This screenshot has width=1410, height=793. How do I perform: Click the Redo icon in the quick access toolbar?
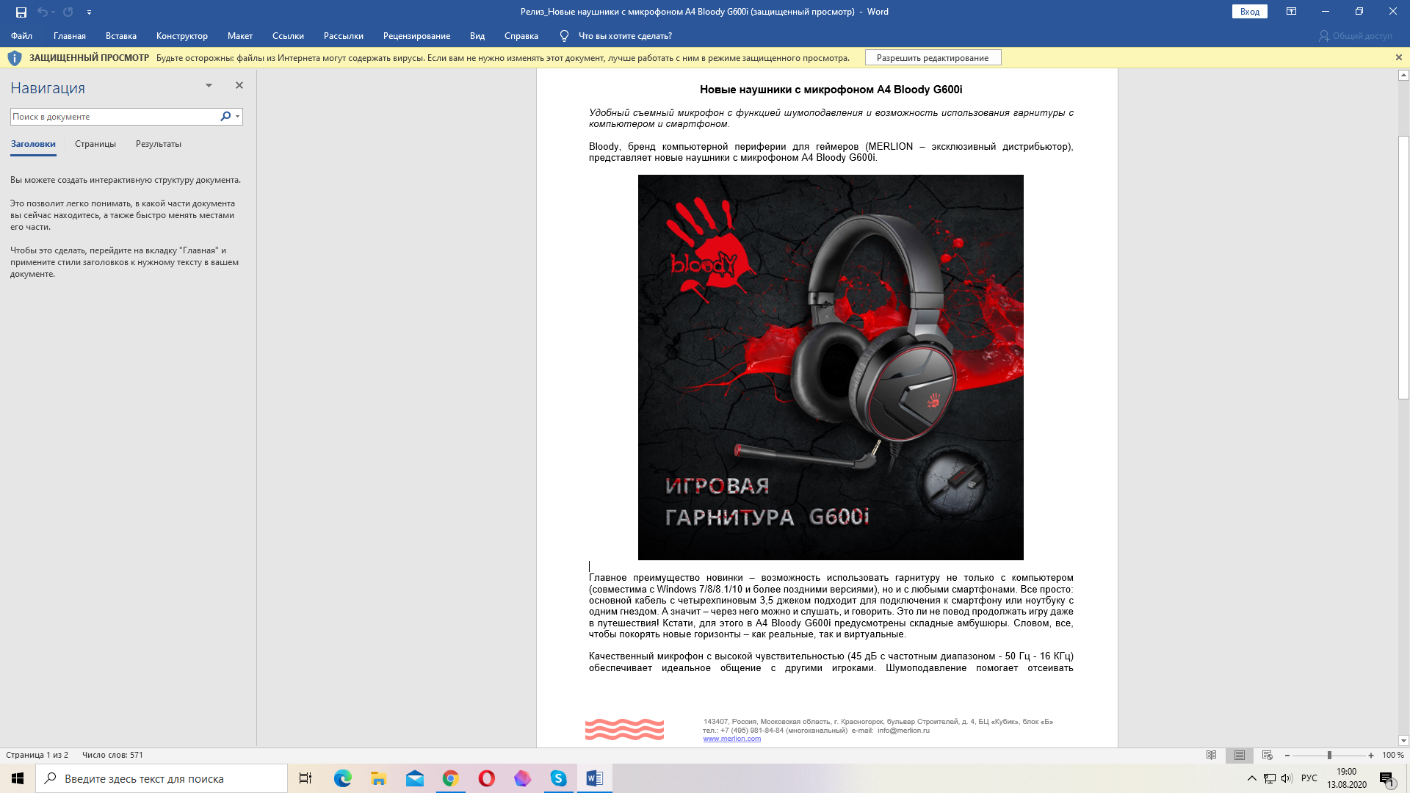tap(68, 12)
